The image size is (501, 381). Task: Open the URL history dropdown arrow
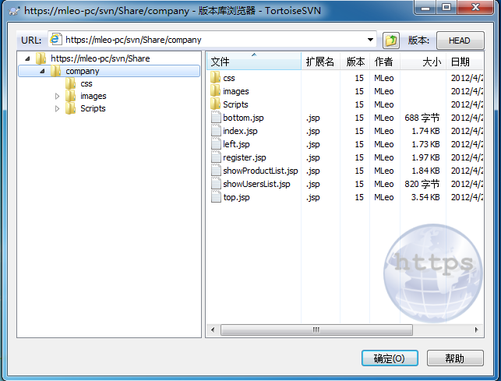[370, 40]
